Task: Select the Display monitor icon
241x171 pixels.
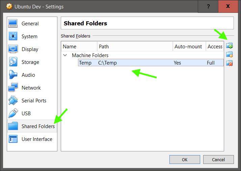Action: [13, 49]
